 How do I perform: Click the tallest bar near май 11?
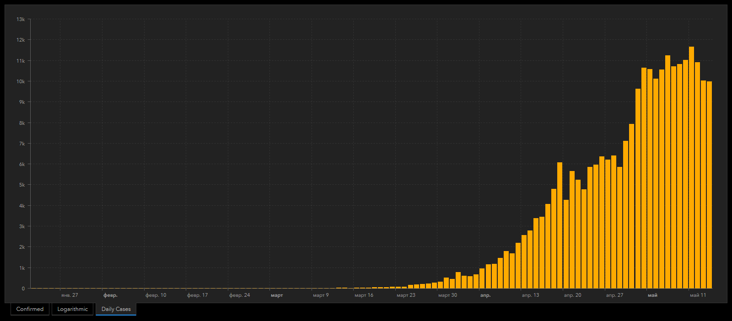click(691, 167)
